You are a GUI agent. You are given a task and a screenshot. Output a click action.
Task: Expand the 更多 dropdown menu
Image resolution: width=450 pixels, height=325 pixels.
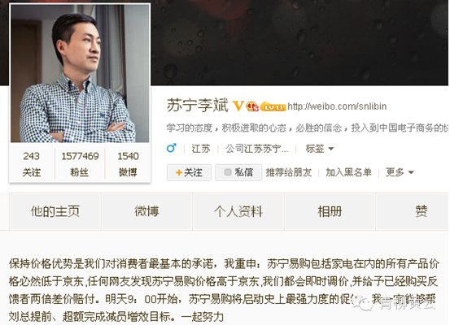tap(400, 172)
